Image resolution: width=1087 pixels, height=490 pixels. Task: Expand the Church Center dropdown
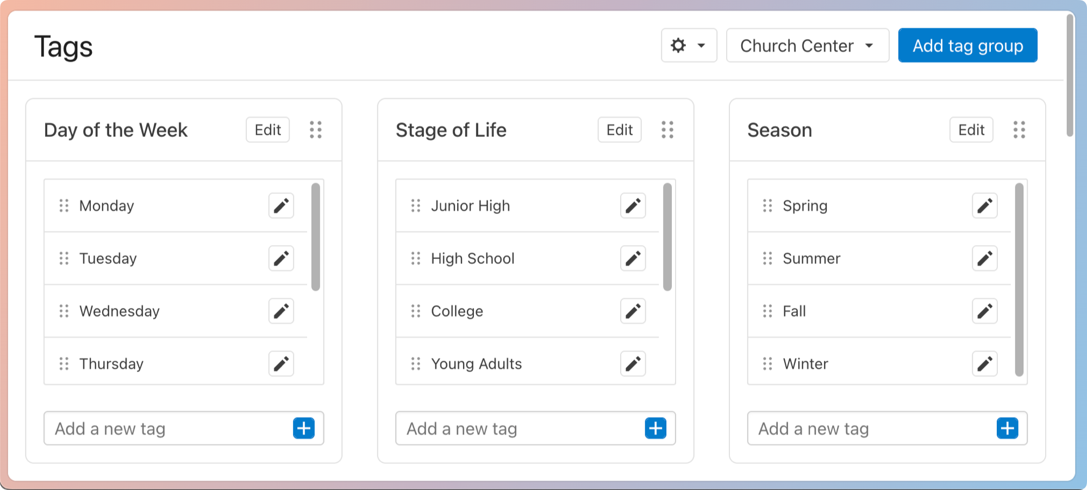807,46
